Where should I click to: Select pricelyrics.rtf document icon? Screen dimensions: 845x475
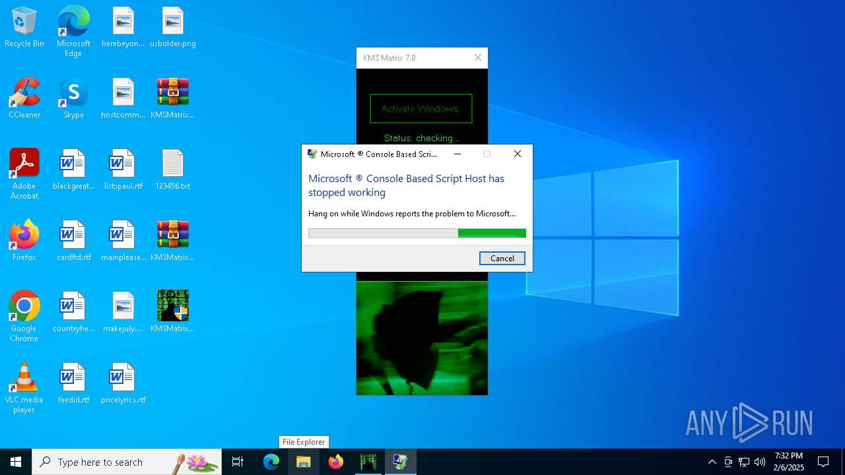tap(123, 383)
